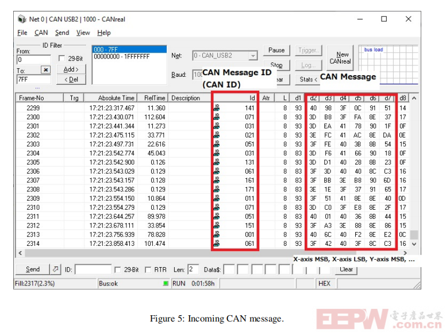Click the first Data$ byte field
Image resolution: width=446 pixels, height=333 pixels.
point(229,269)
